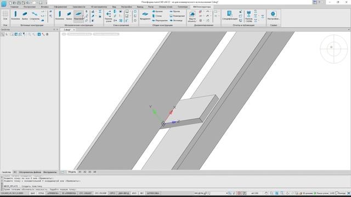Expand Вид по объекту dropdown arrow
Image resolution: width=351 pixels, height=197 pixels.
coord(196,21)
